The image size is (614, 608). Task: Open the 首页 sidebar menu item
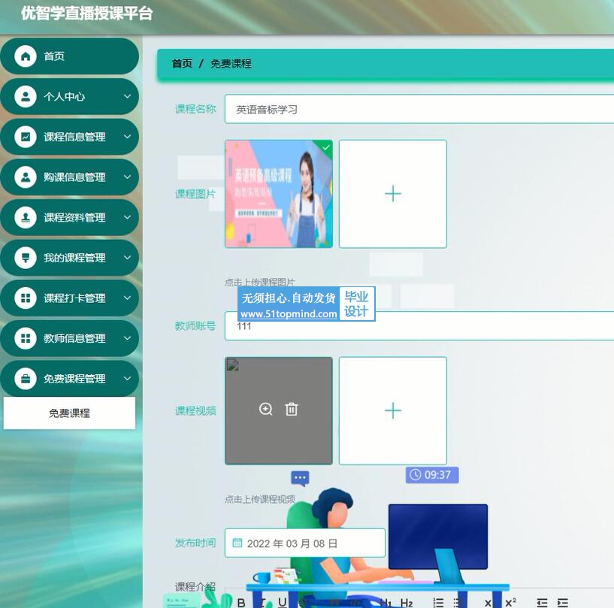coord(70,56)
